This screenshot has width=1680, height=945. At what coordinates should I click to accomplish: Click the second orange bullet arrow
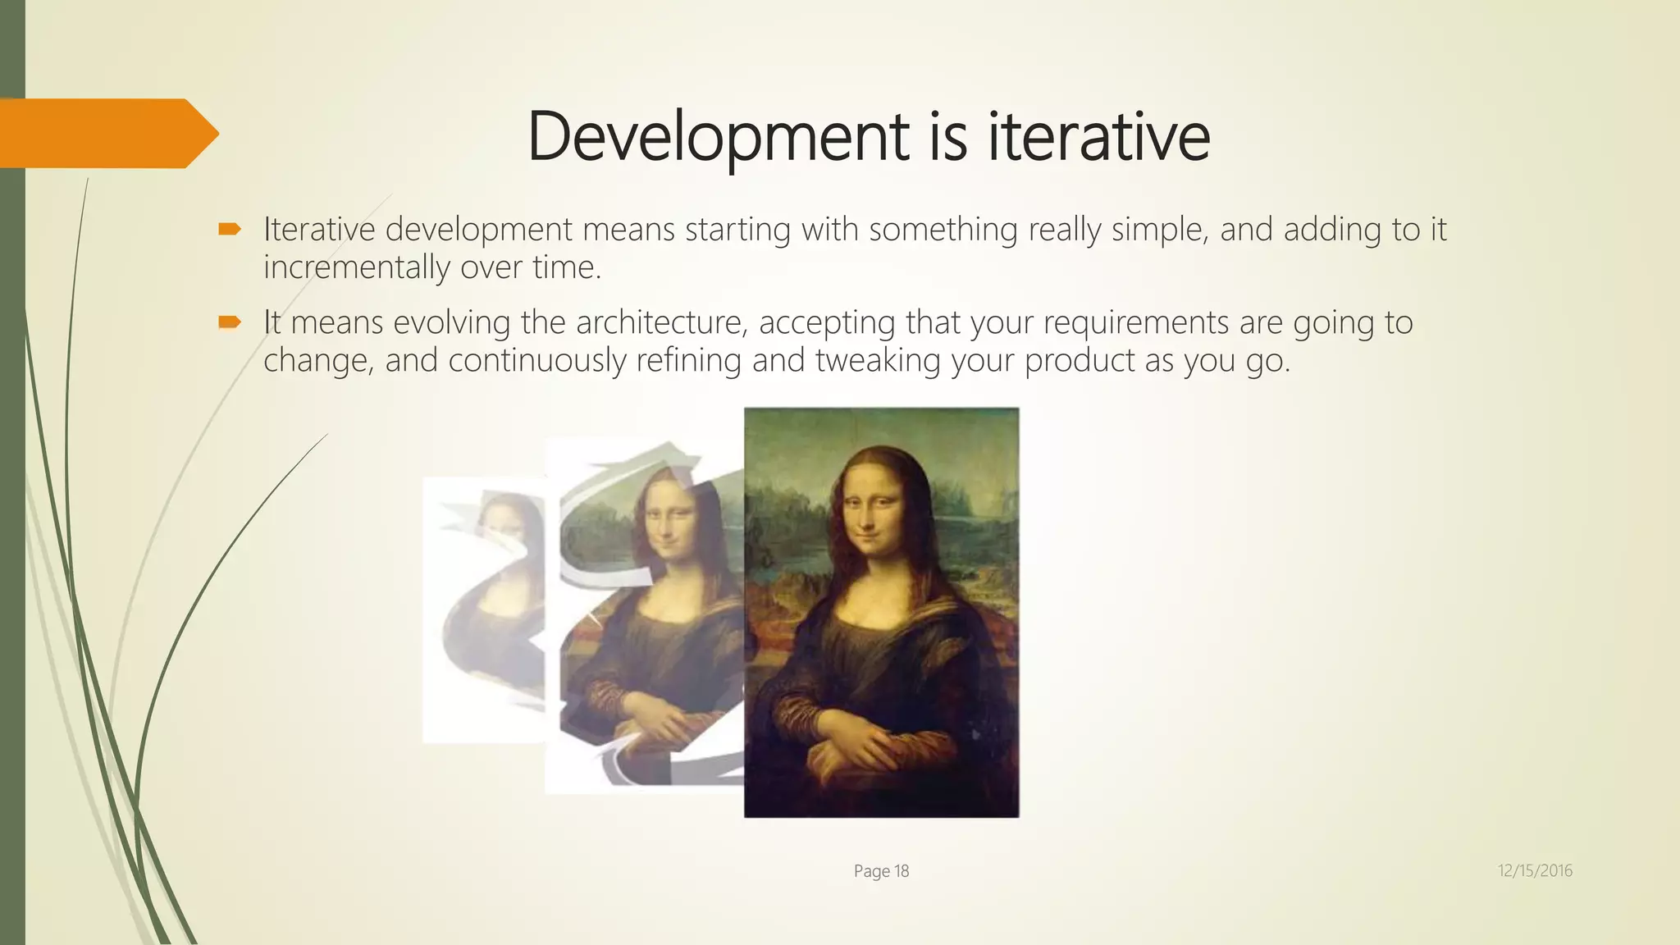229,322
